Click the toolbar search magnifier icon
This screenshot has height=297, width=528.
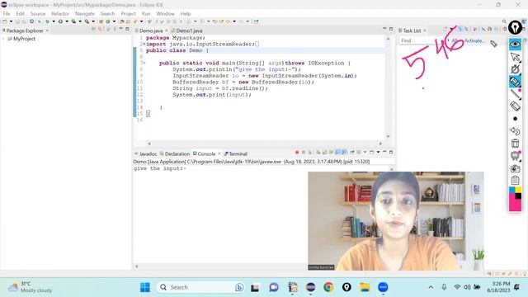pos(504,21)
